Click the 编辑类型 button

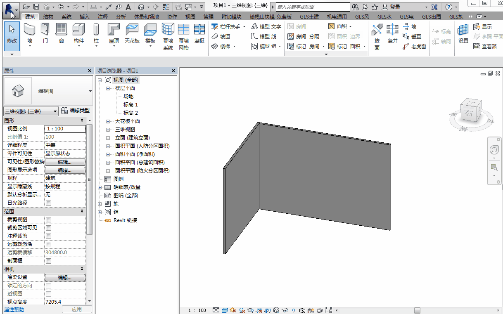75,111
